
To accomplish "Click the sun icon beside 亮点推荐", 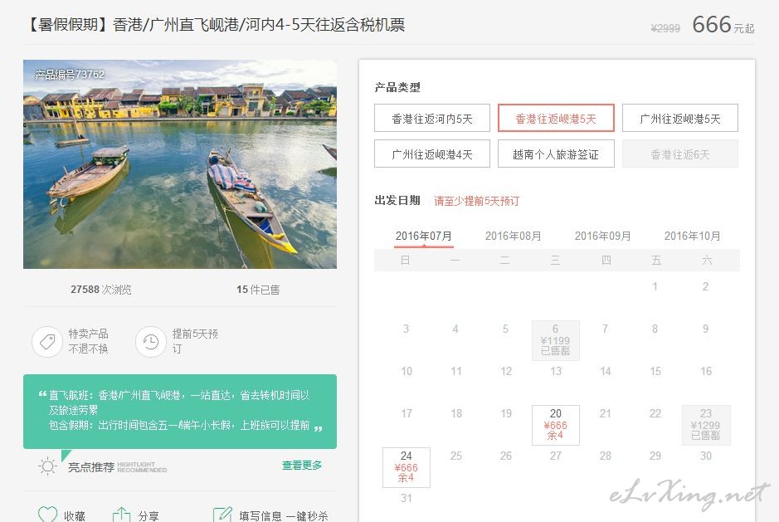I will coord(47,466).
